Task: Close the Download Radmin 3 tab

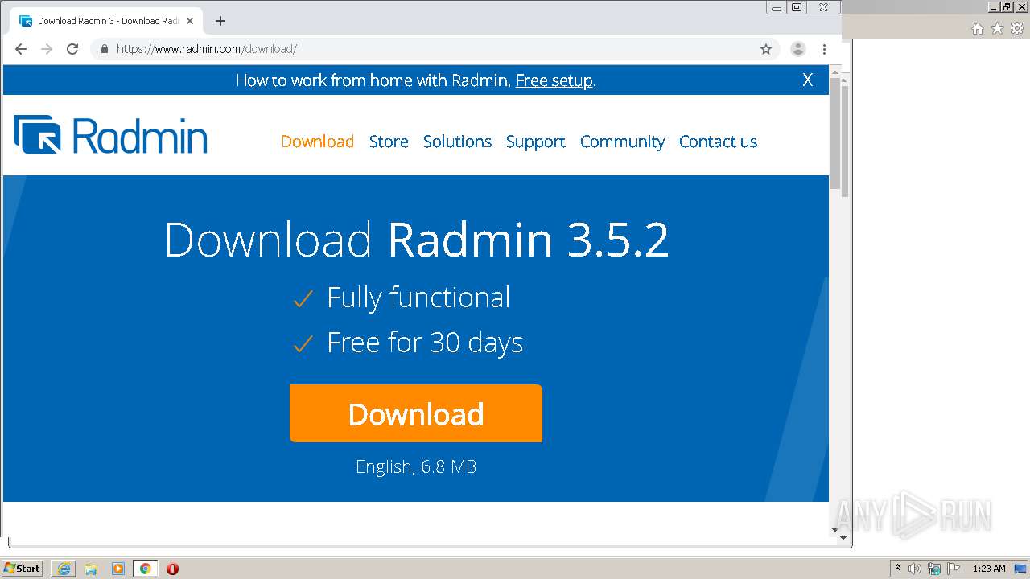Action: (x=191, y=21)
